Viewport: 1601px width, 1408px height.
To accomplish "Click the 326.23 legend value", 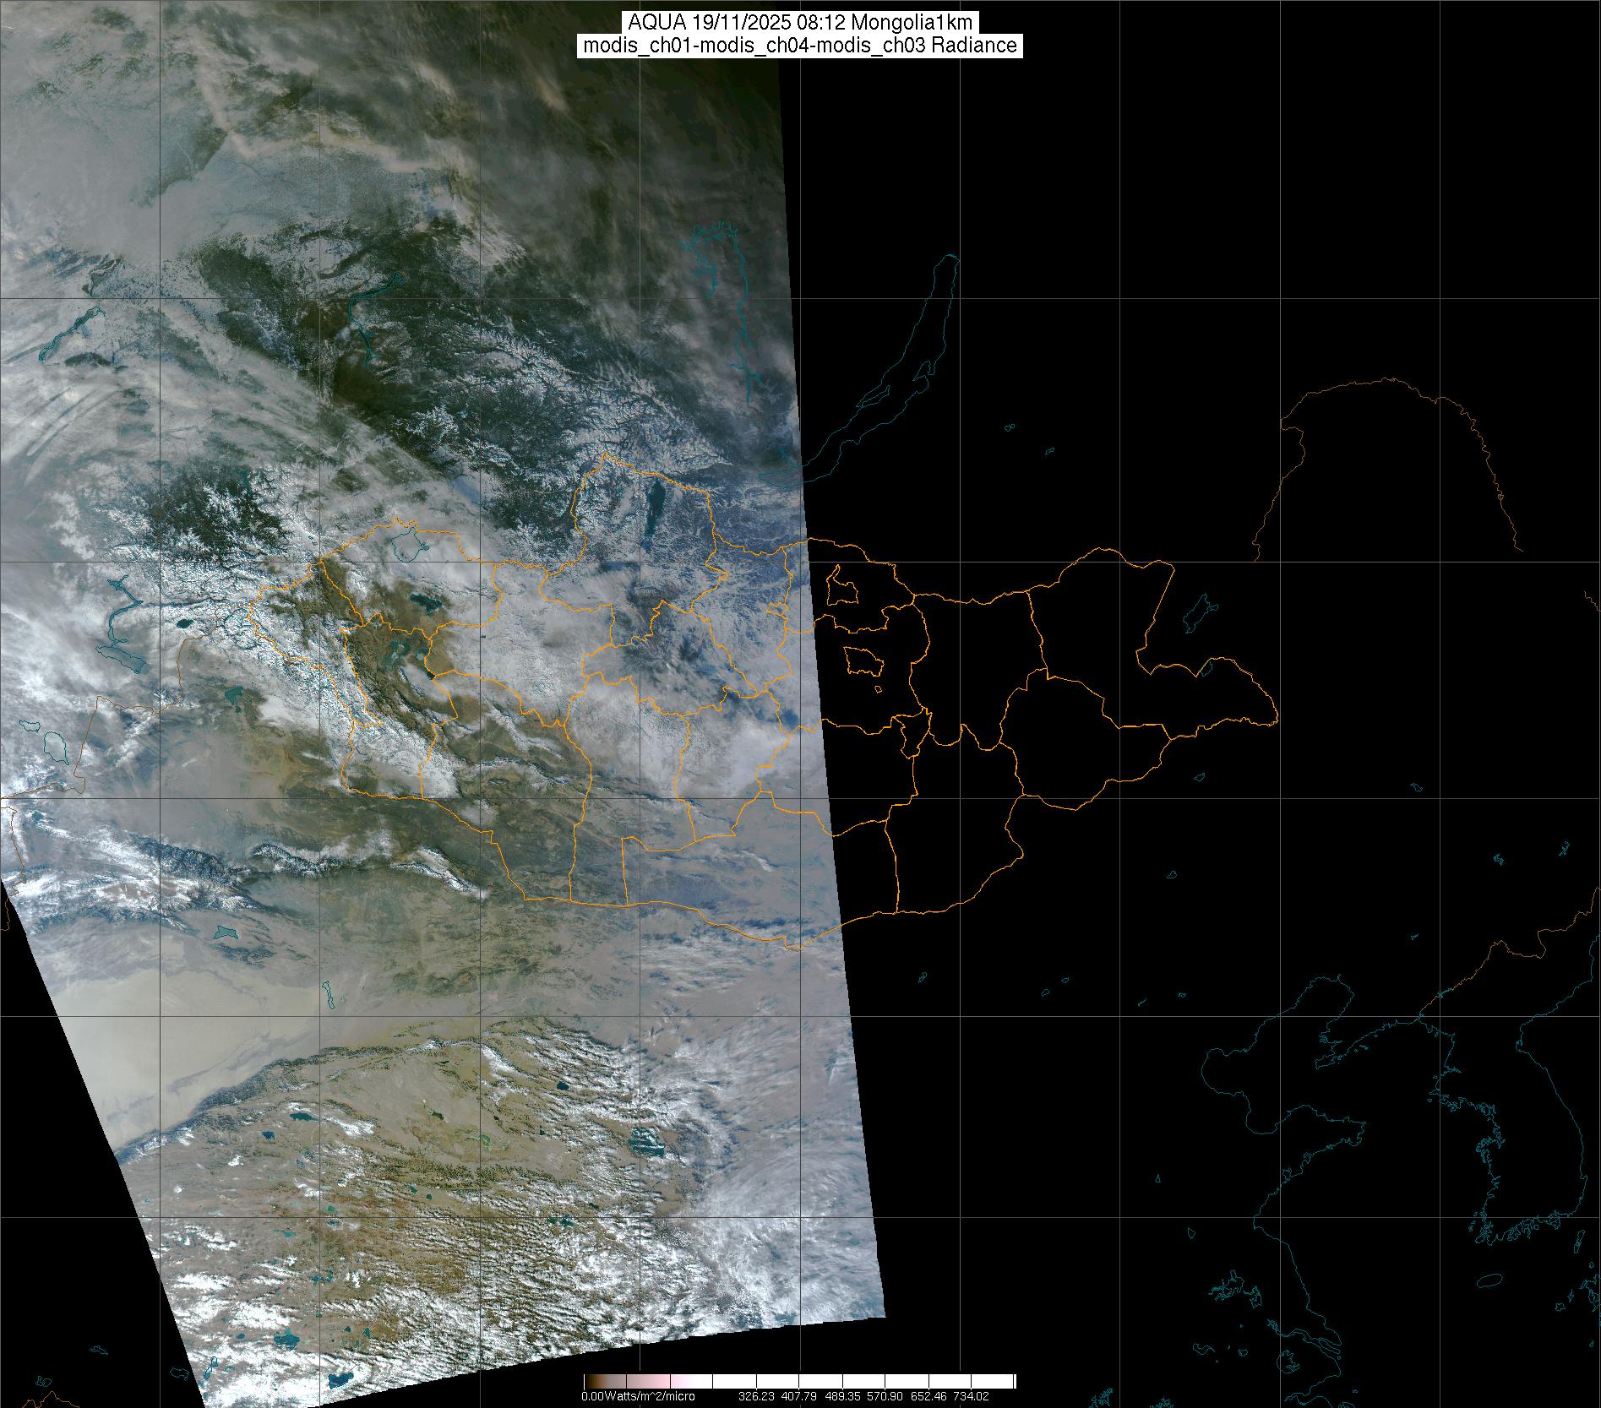I will [757, 1396].
